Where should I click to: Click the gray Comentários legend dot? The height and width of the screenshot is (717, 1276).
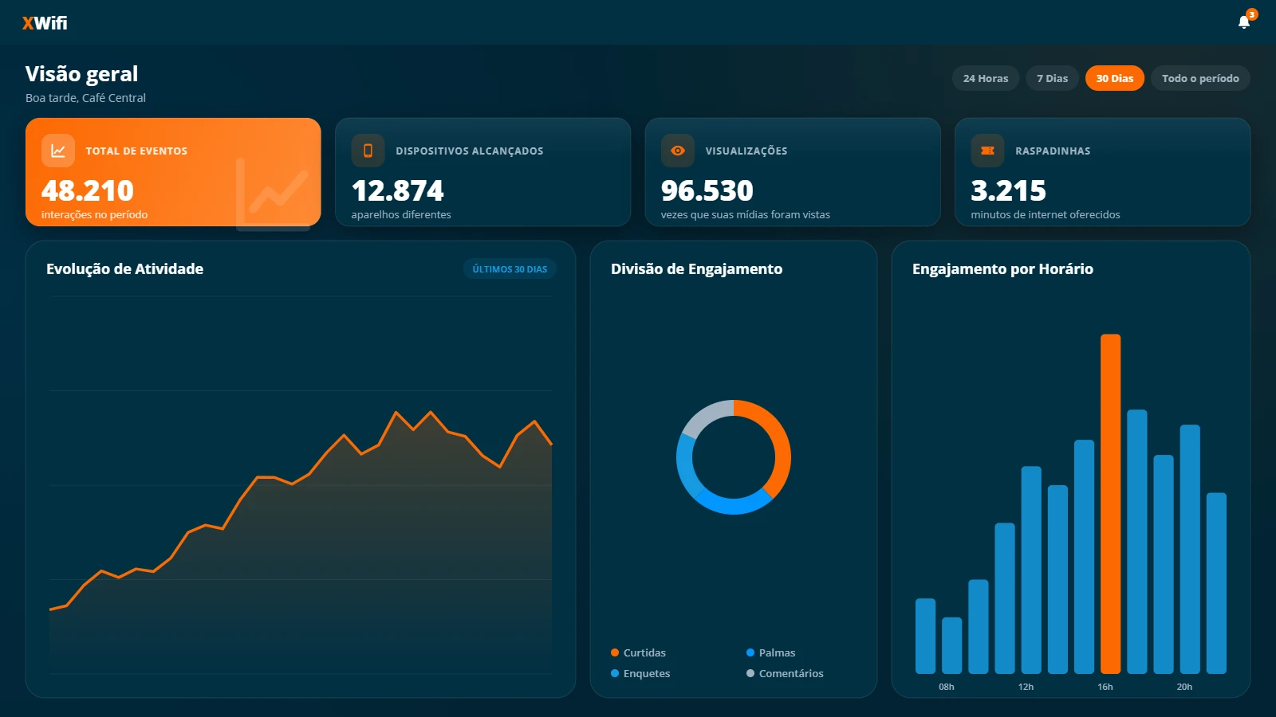750,673
